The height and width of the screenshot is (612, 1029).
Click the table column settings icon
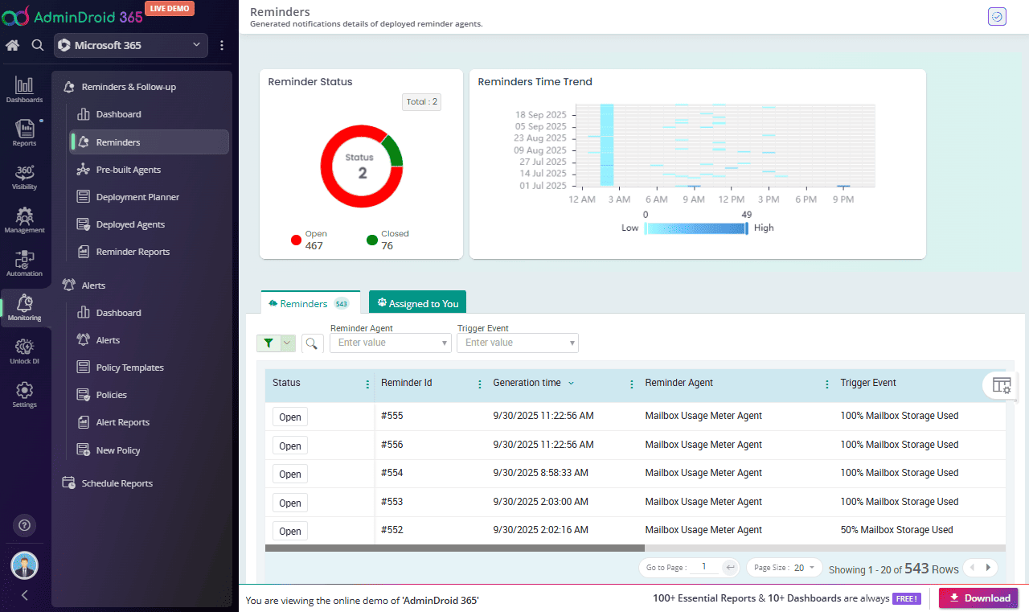click(1002, 385)
